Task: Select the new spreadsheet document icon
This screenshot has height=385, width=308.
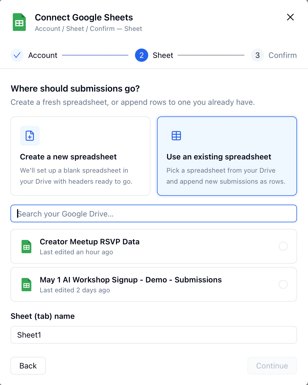Action: tap(29, 136)
